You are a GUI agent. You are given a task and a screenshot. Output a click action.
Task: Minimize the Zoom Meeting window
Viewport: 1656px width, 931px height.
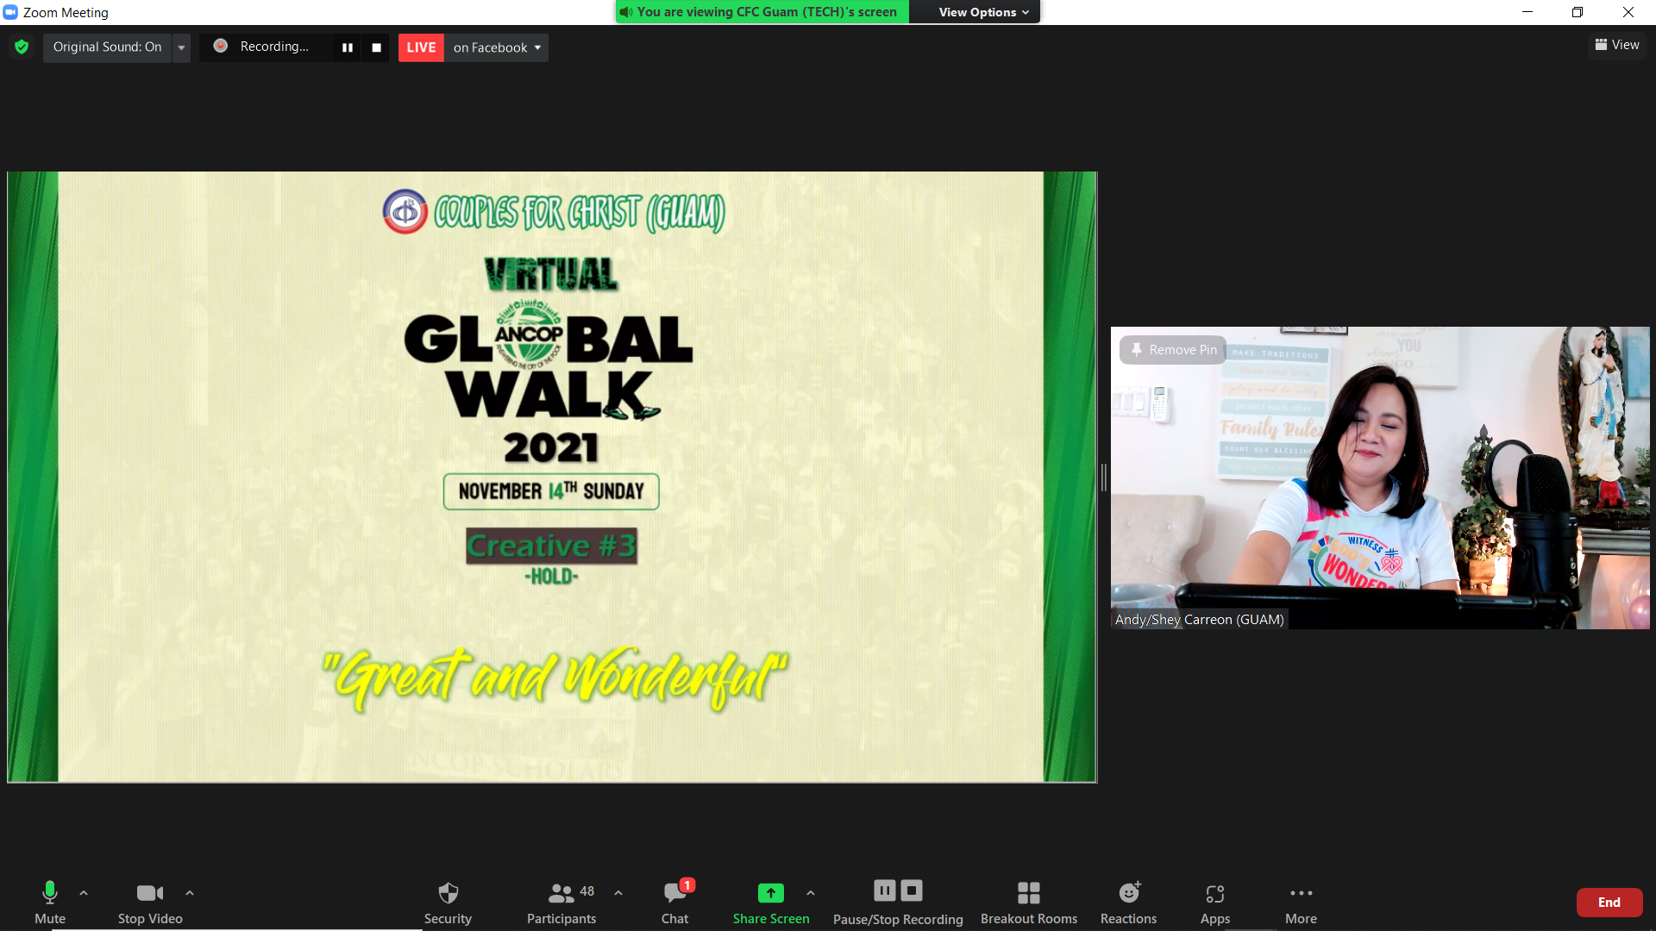(1527, 12)
